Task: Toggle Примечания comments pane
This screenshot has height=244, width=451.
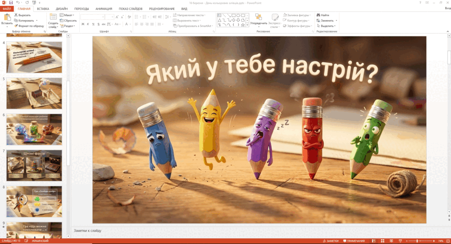Action: pyautogui.click(x=354, y=241)
